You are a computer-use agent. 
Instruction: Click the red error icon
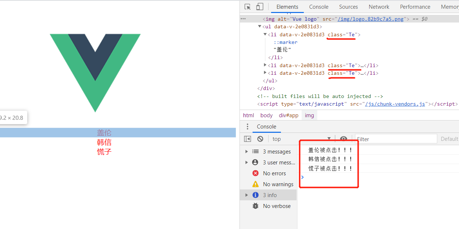[x=255, y=173]
